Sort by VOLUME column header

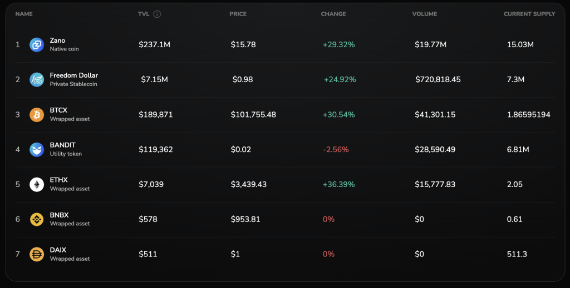(x=424, y=14)
